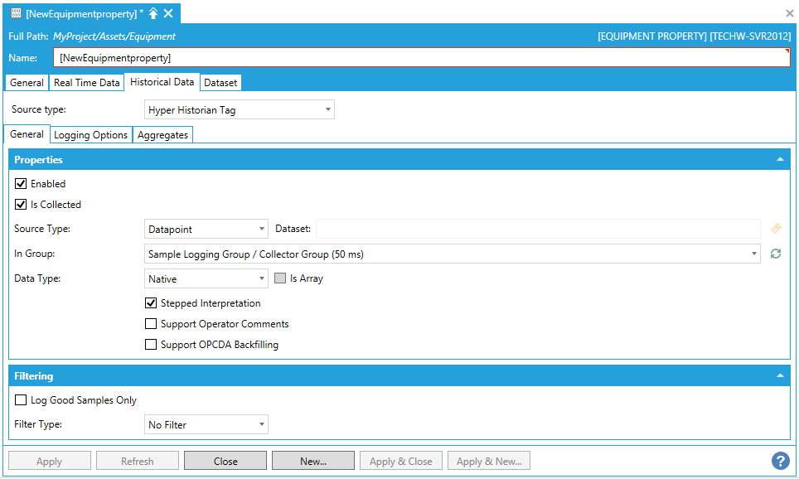Viewport: 799px width, 479px height.
Task: Expand the Filter Type dropdown
Action: coord(206,425)
